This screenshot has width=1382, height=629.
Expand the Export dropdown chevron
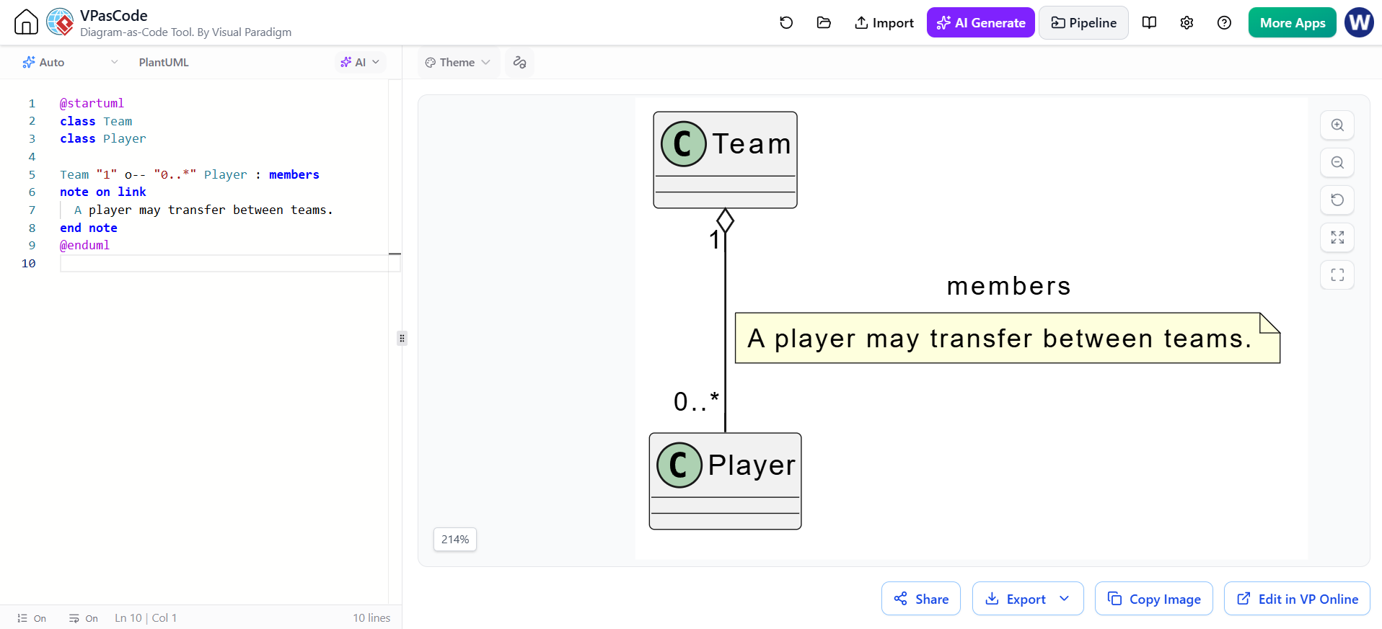point(1065,599)
